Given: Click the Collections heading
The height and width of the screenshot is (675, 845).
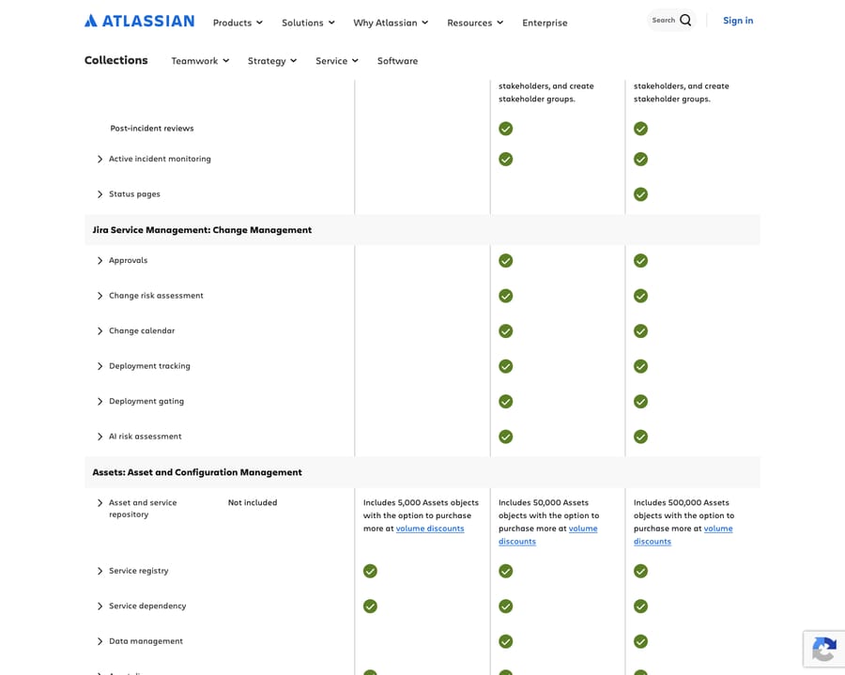Looking at the screenshot, I should 115,60.
